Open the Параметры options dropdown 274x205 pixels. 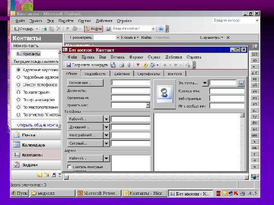212,38
